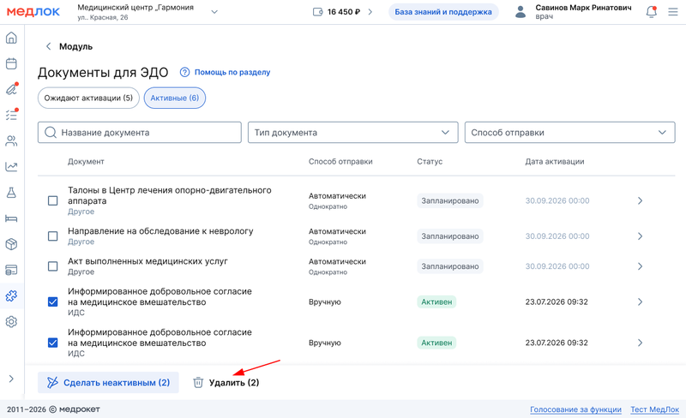Viewport: 686px width, 418px height.
Task: Click Акт выполненных медицинских услуг title
Action: click(147, 261)
